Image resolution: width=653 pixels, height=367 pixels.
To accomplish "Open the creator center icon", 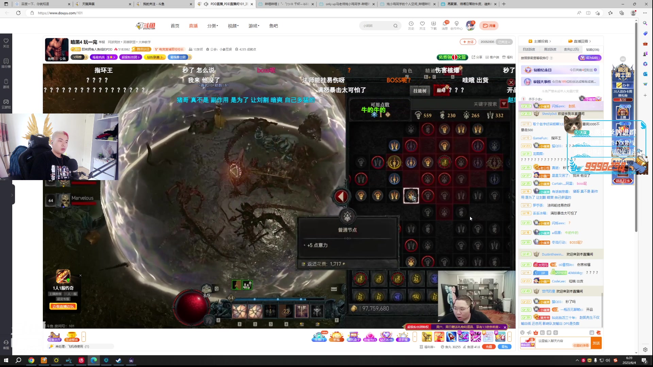I will point(456,24).
